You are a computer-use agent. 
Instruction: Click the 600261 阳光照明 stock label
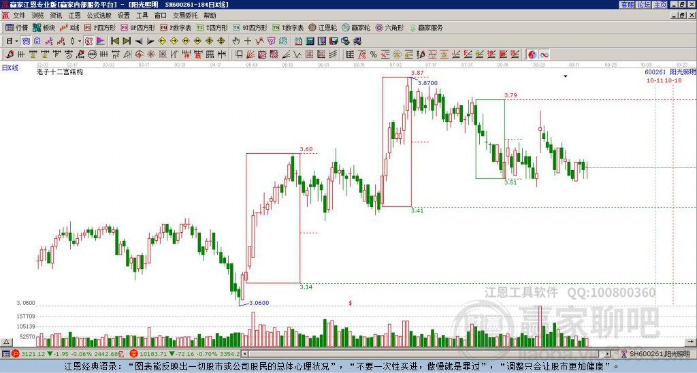tap(670, 72)
